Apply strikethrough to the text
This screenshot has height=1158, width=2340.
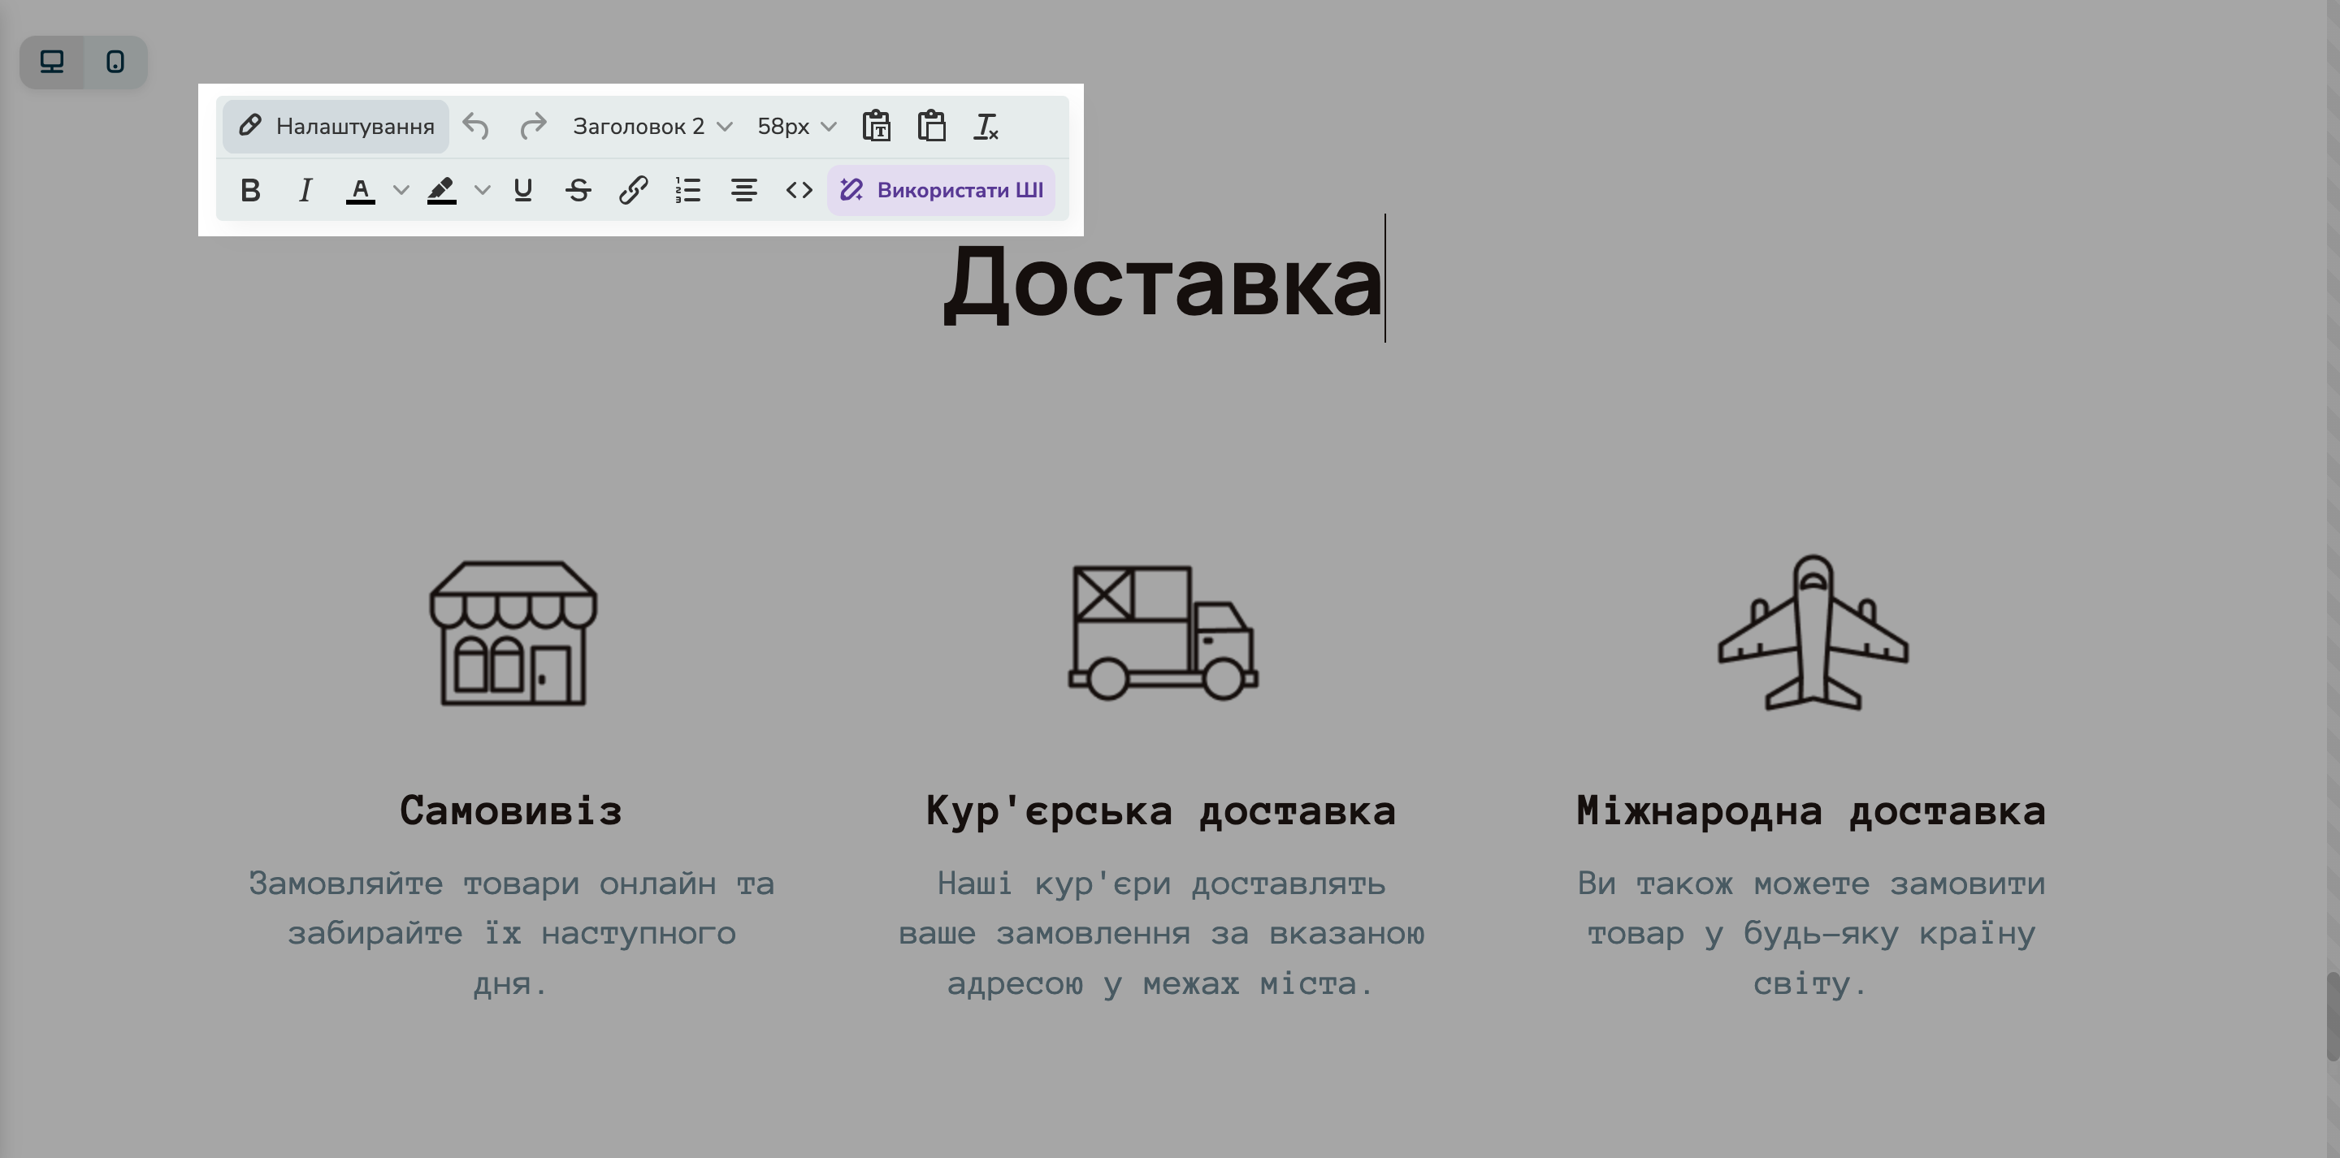point(578,191)
